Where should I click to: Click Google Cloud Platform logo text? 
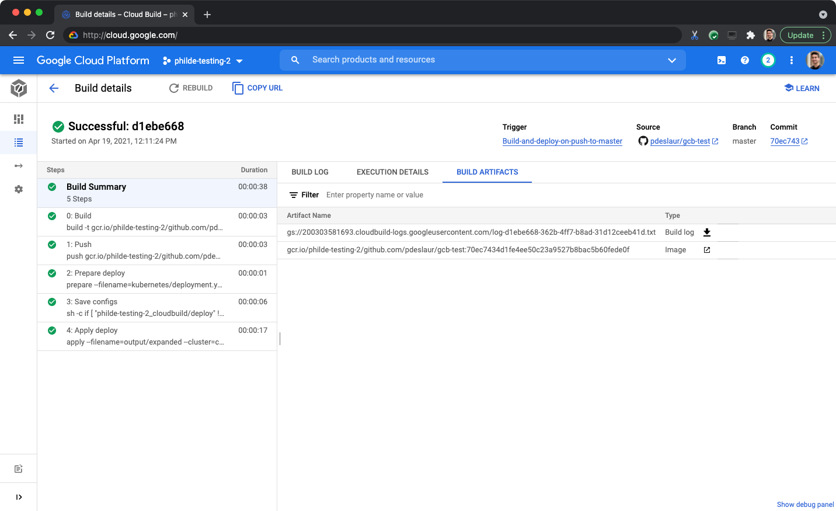(x=93, y=60)
